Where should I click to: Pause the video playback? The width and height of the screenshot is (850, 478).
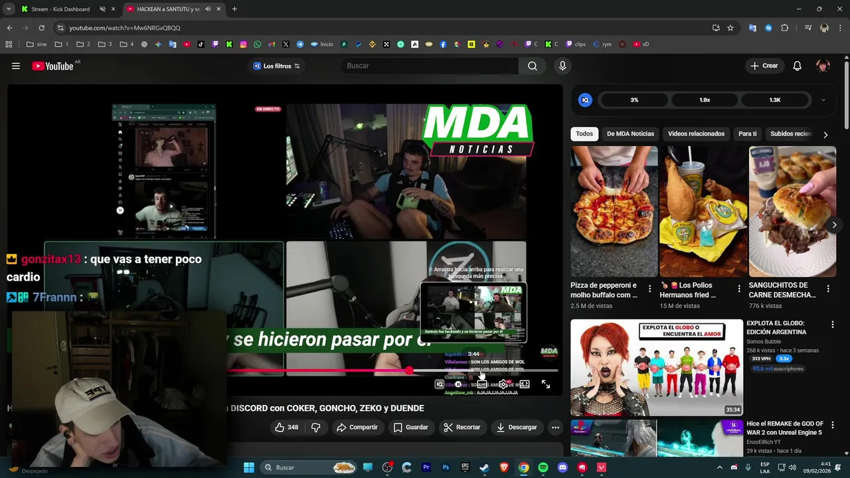458,384
